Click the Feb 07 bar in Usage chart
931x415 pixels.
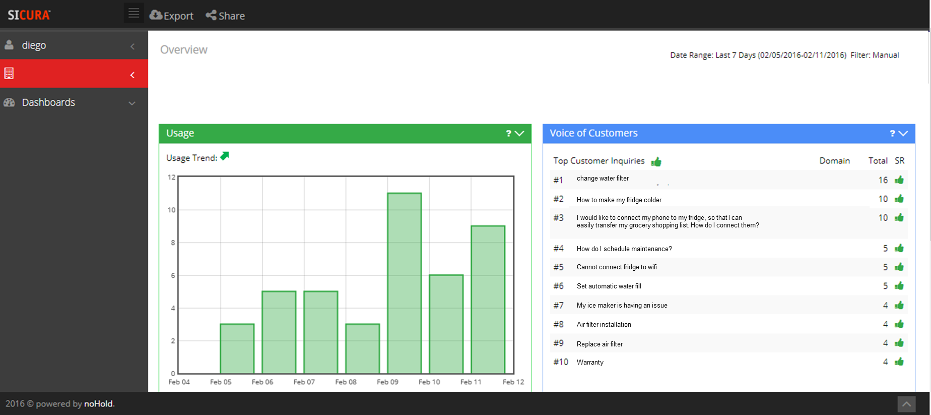click(320, 332)
